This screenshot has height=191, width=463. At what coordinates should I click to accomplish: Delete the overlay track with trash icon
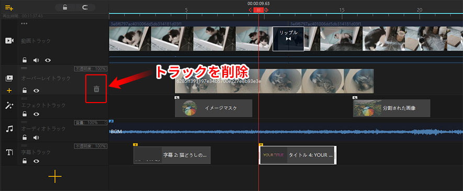[96, 89]
